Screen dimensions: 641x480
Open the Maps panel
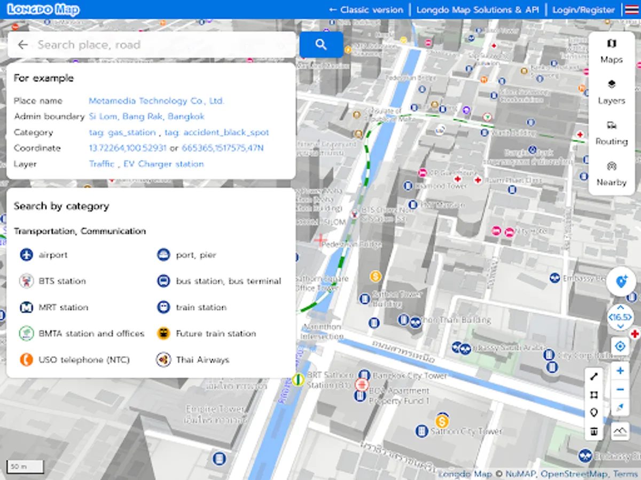pos(612,52)
